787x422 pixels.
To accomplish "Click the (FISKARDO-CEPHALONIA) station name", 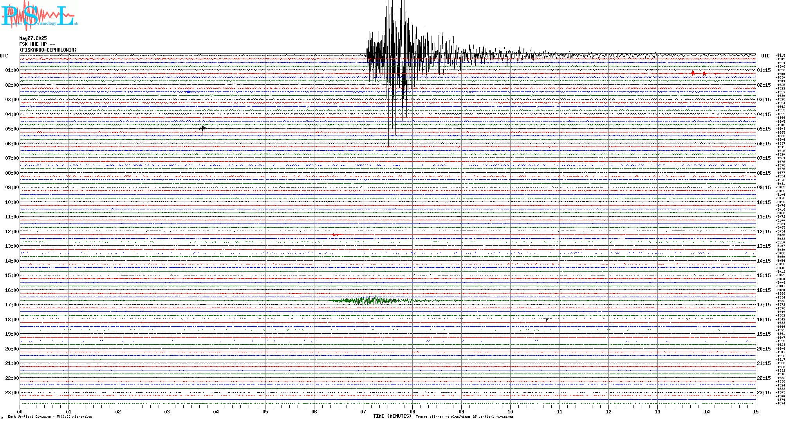I will pos(48,50).
